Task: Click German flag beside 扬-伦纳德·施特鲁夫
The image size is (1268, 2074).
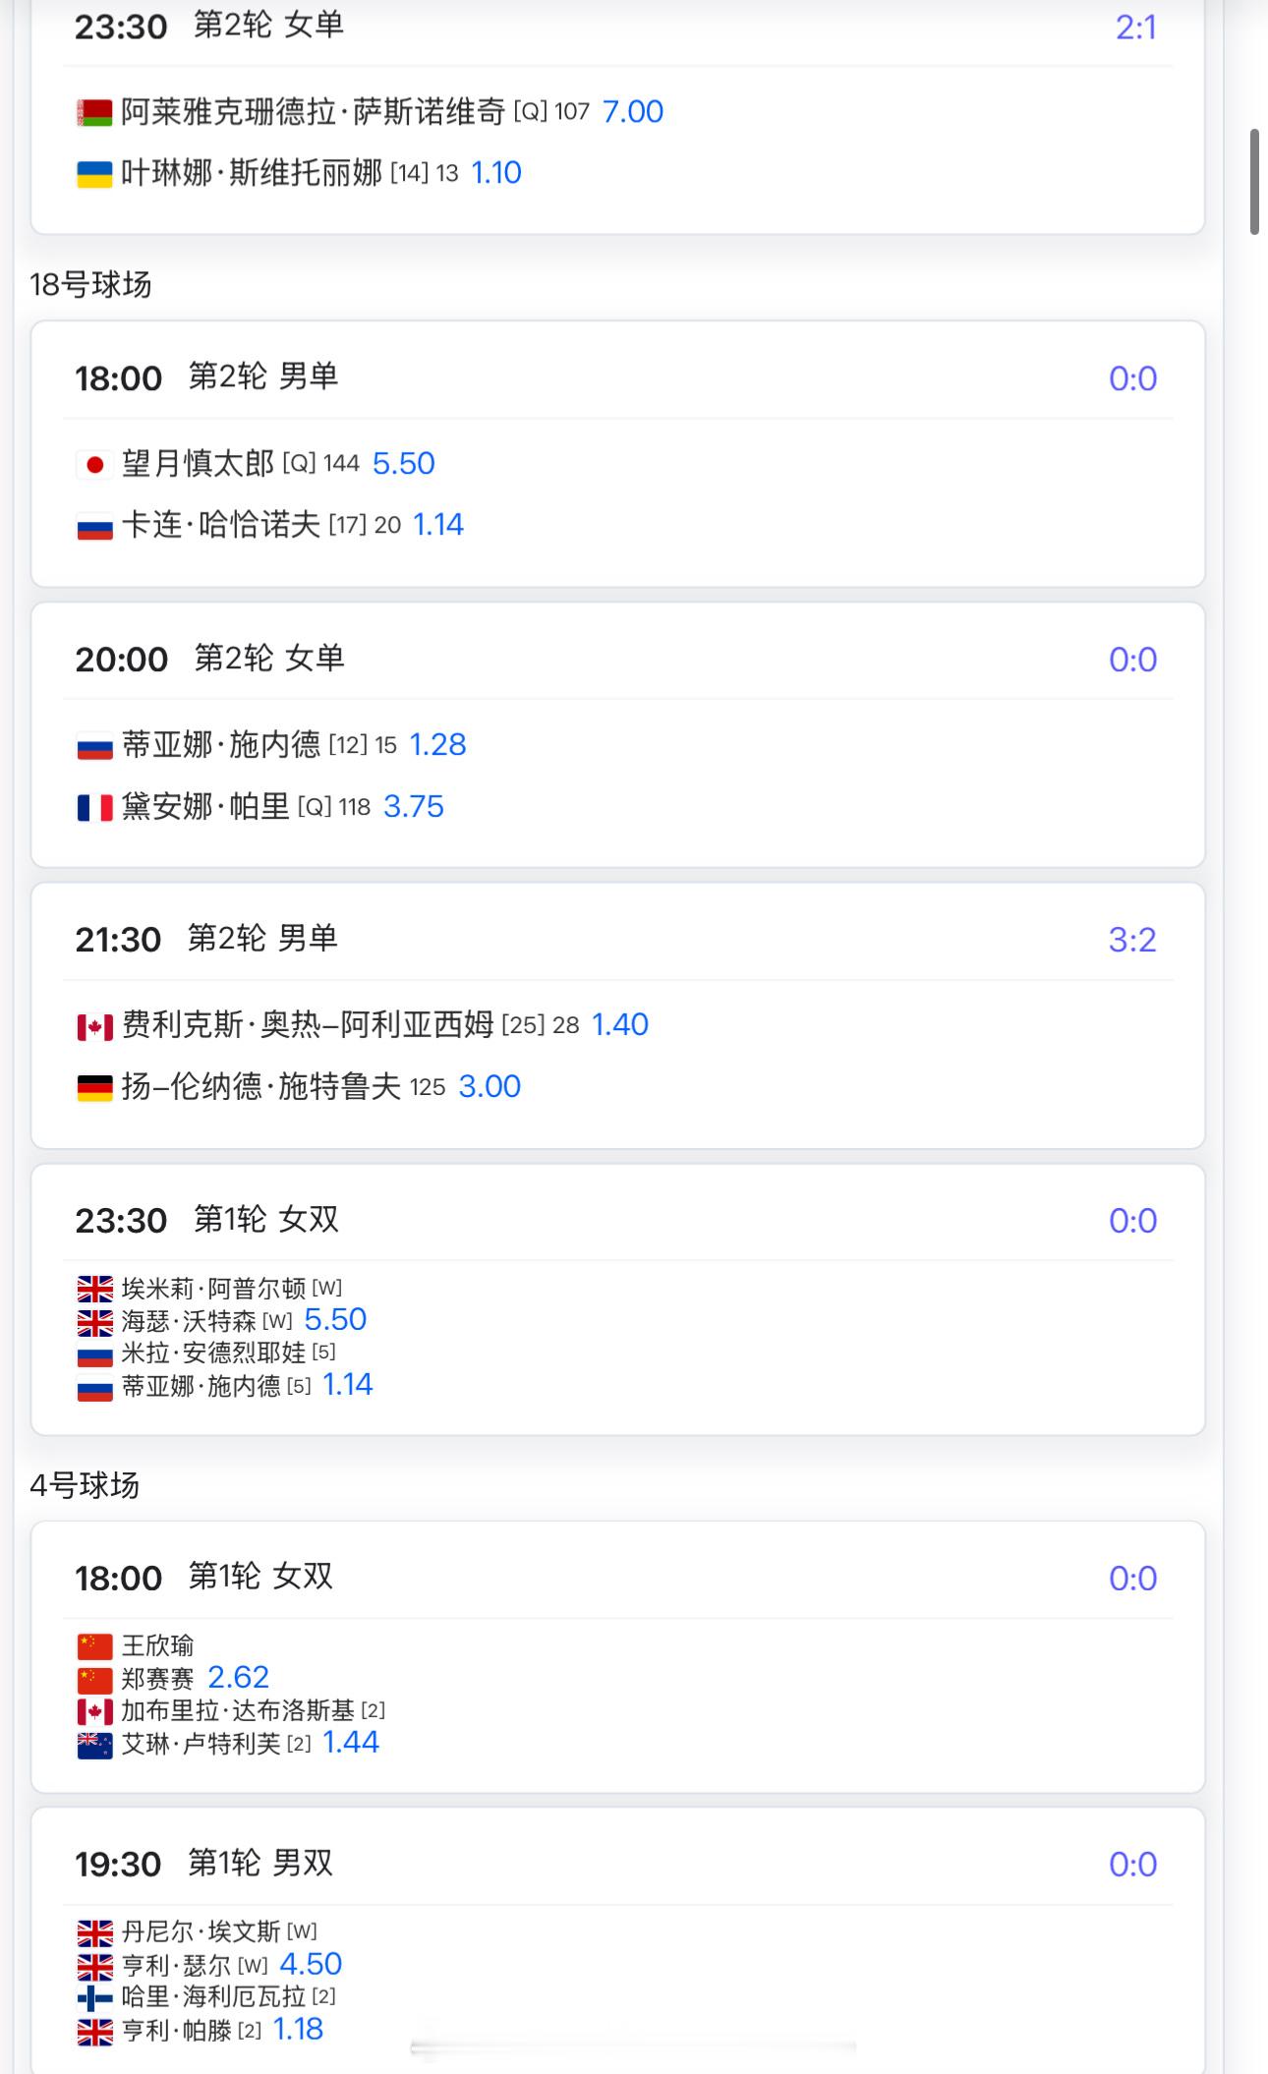Action: point(94,1088)
